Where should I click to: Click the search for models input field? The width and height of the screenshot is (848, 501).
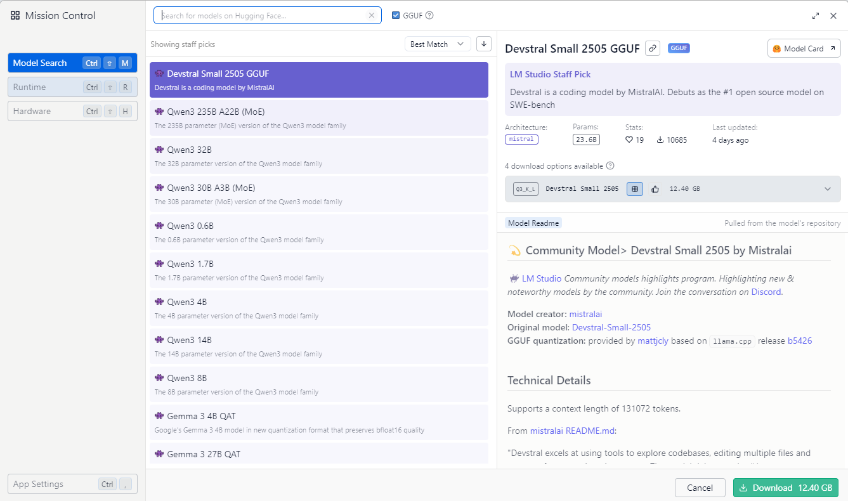pyautogui.click(x=263, y=16)
